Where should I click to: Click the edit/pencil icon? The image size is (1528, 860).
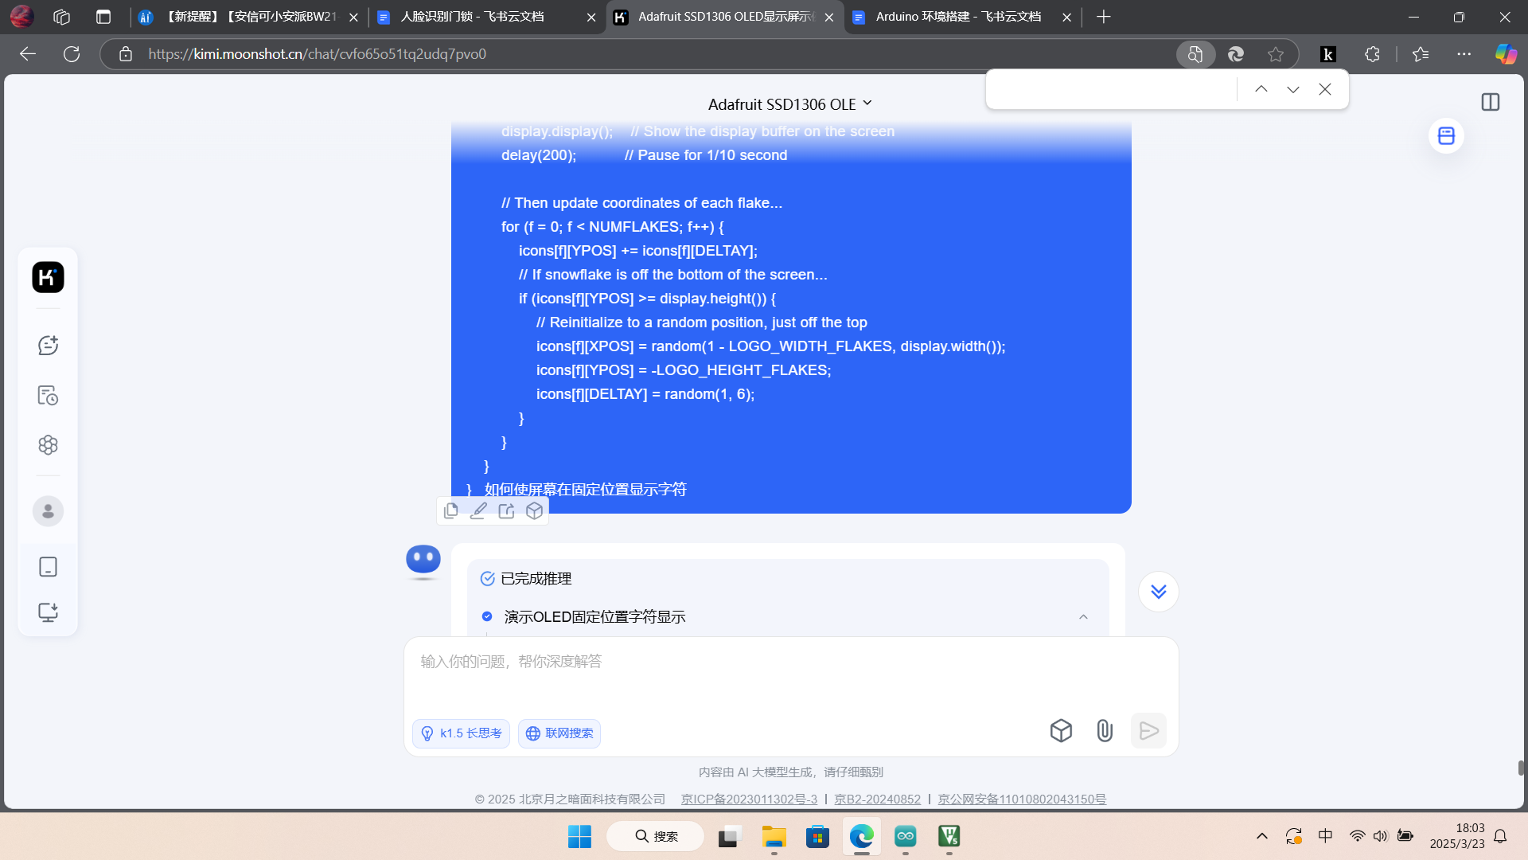(x=478, y=510)
